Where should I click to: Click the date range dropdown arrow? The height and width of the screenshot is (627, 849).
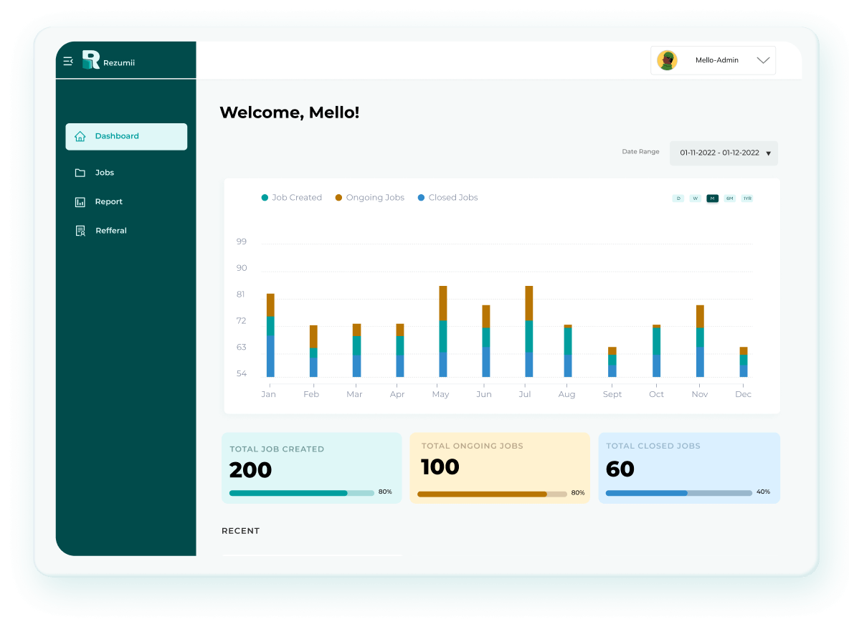point(768,153)
